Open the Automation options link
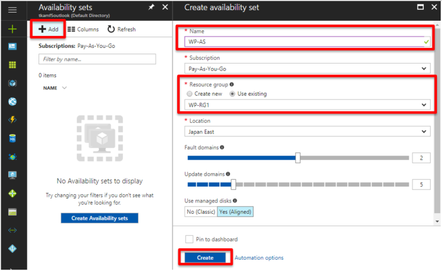 click(259, 258)
